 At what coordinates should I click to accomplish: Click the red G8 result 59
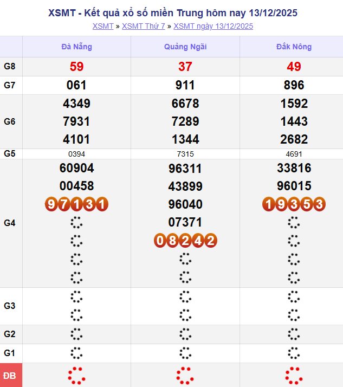click(x=76, y=67)
